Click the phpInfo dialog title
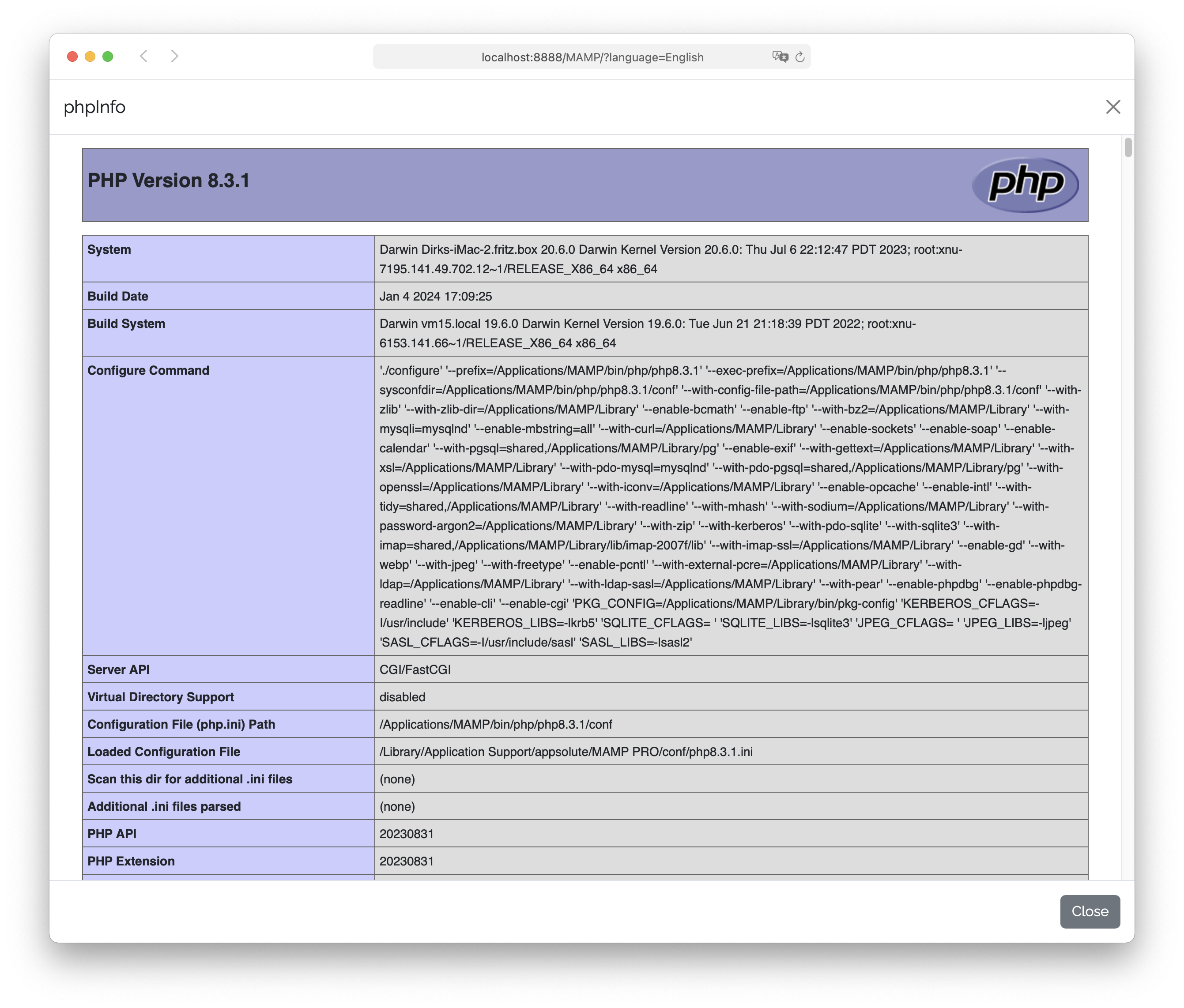This screenshot has width=1184, height=1008. 94,107
